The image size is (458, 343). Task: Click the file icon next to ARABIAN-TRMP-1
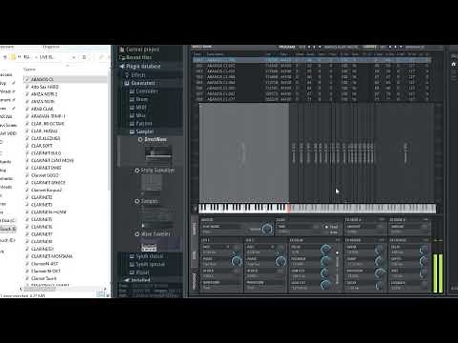27,116
